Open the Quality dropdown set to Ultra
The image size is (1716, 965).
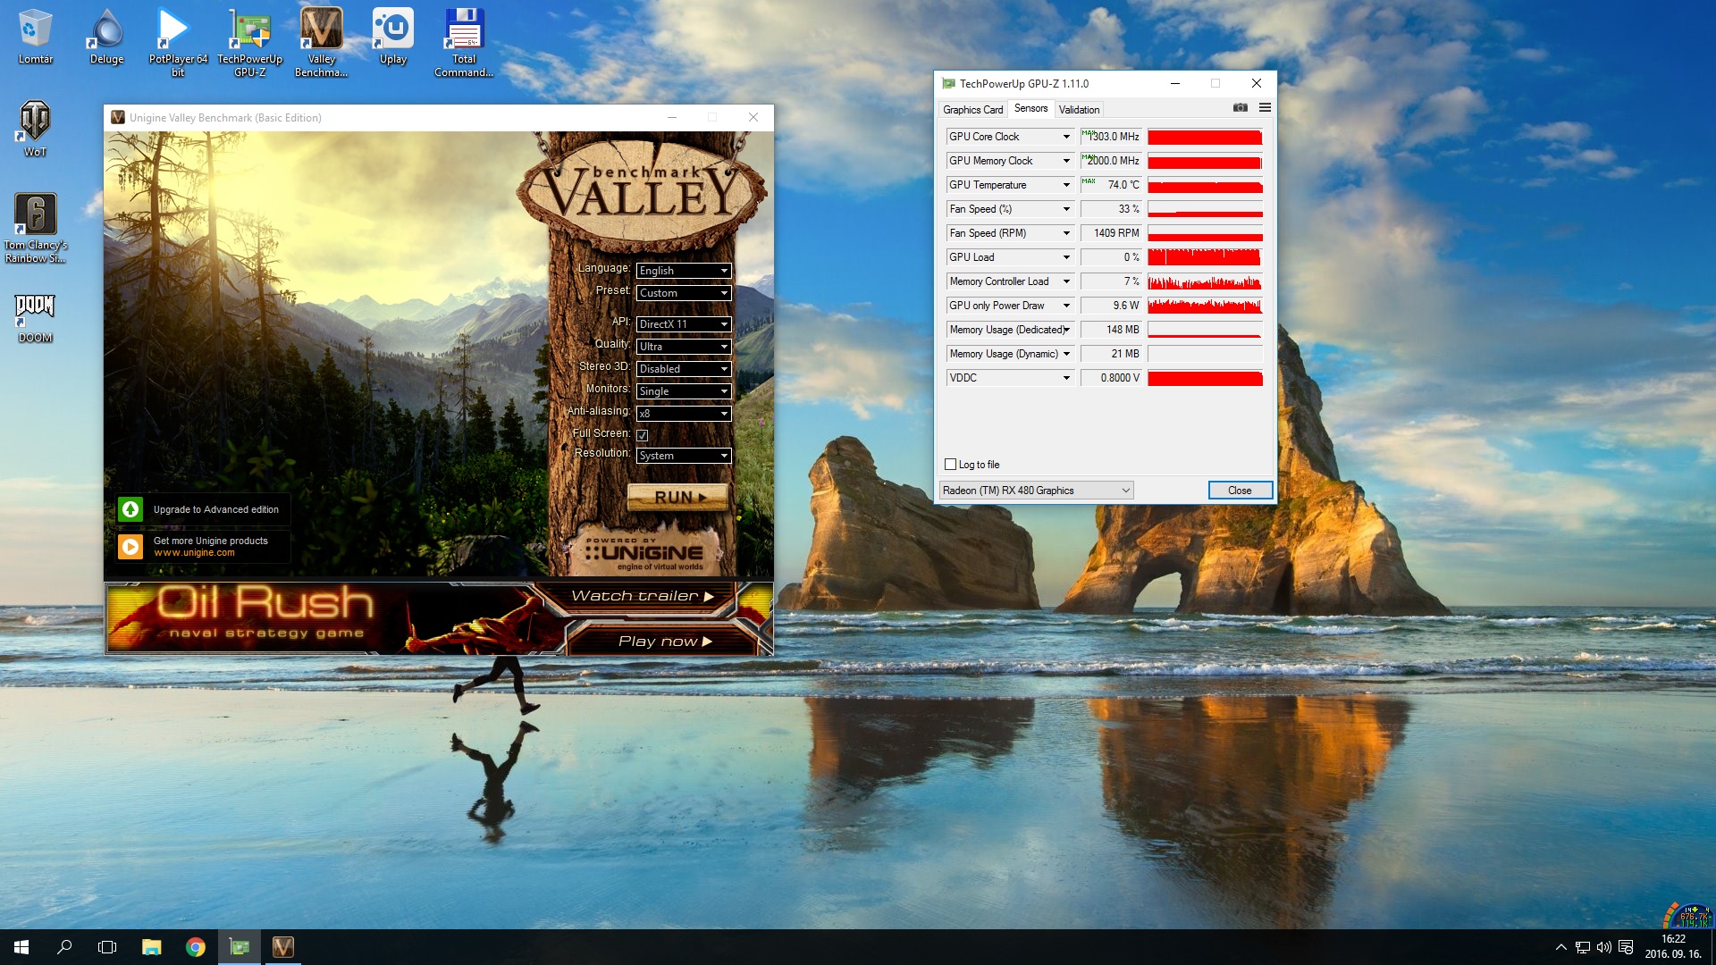tap(684, 347)
